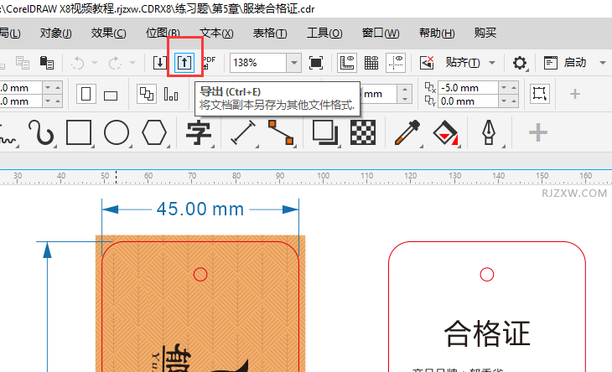
Task: Select the Drop Shadow tool
Action: [x=325, y=133]
